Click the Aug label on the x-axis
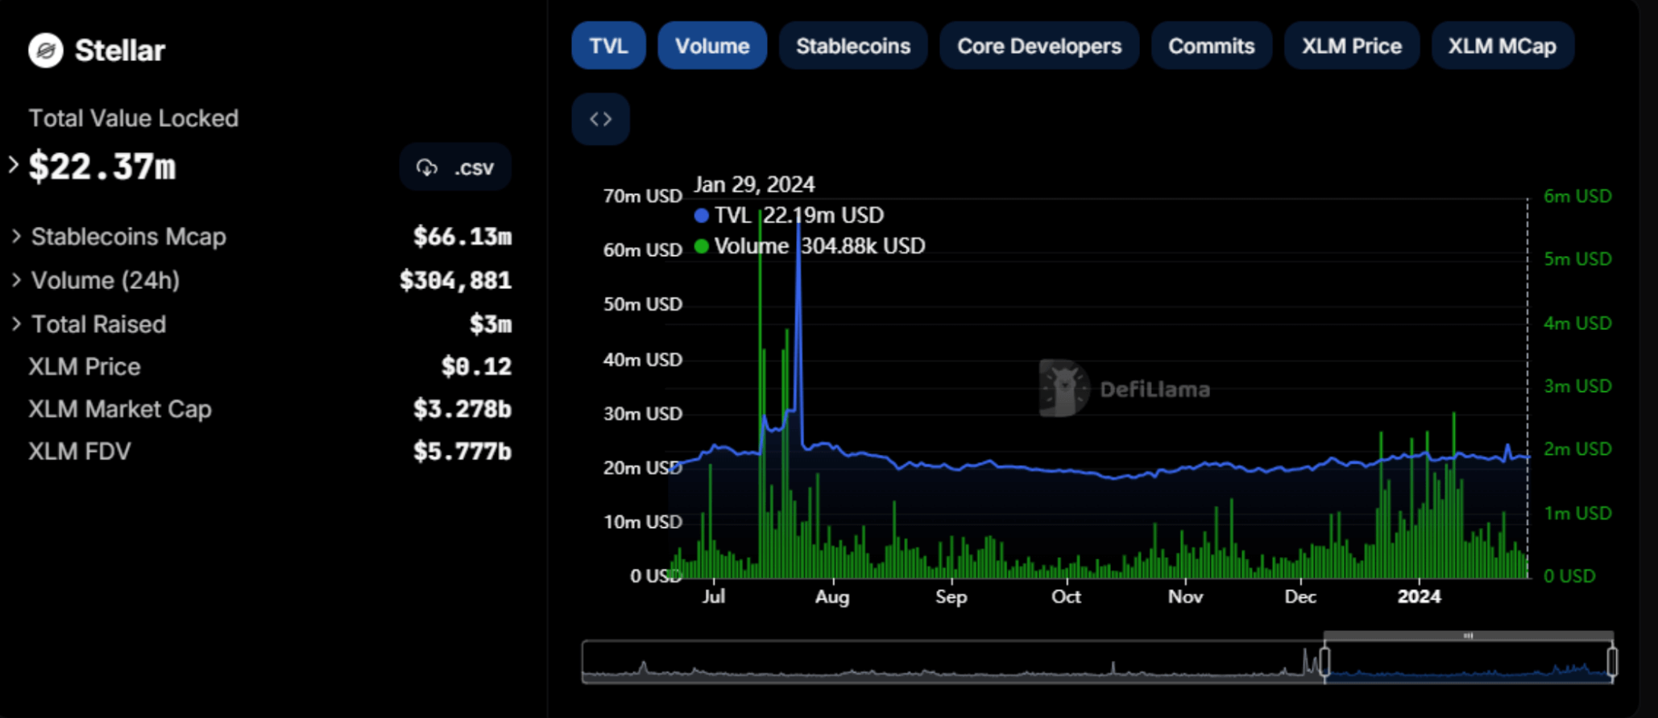 tap(832, 597)
